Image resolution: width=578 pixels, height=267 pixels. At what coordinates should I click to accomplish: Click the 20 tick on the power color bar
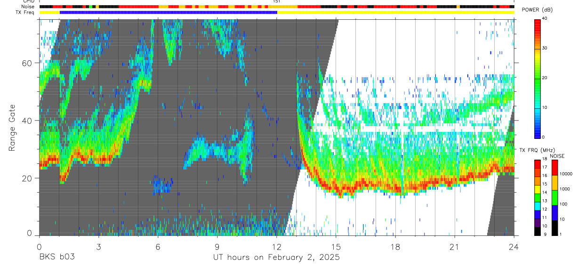[545, 78]
